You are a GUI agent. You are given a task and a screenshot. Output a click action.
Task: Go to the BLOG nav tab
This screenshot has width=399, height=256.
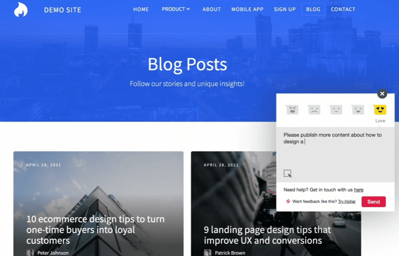[x=313, y=9]
